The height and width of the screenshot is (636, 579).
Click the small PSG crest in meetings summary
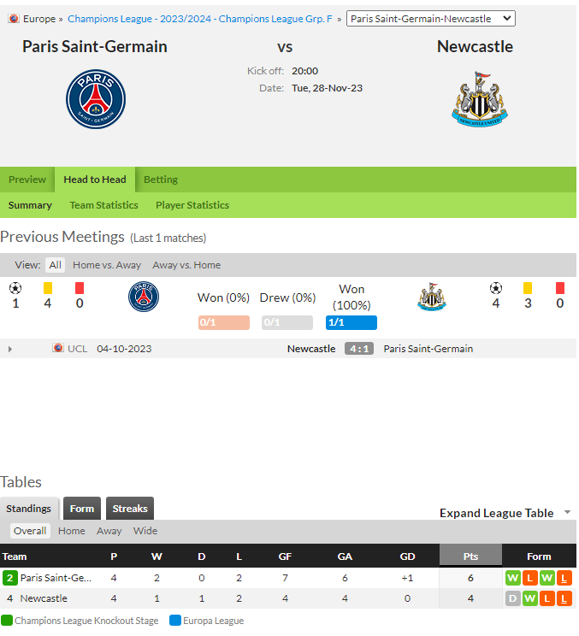pos(144,297)
